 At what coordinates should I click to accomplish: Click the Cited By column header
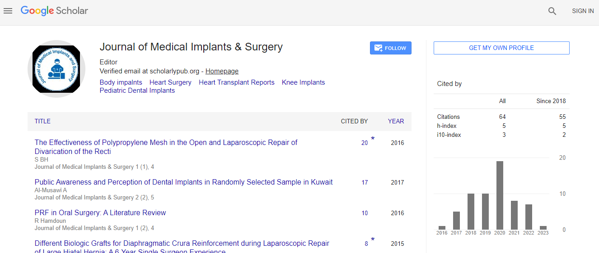354,121
